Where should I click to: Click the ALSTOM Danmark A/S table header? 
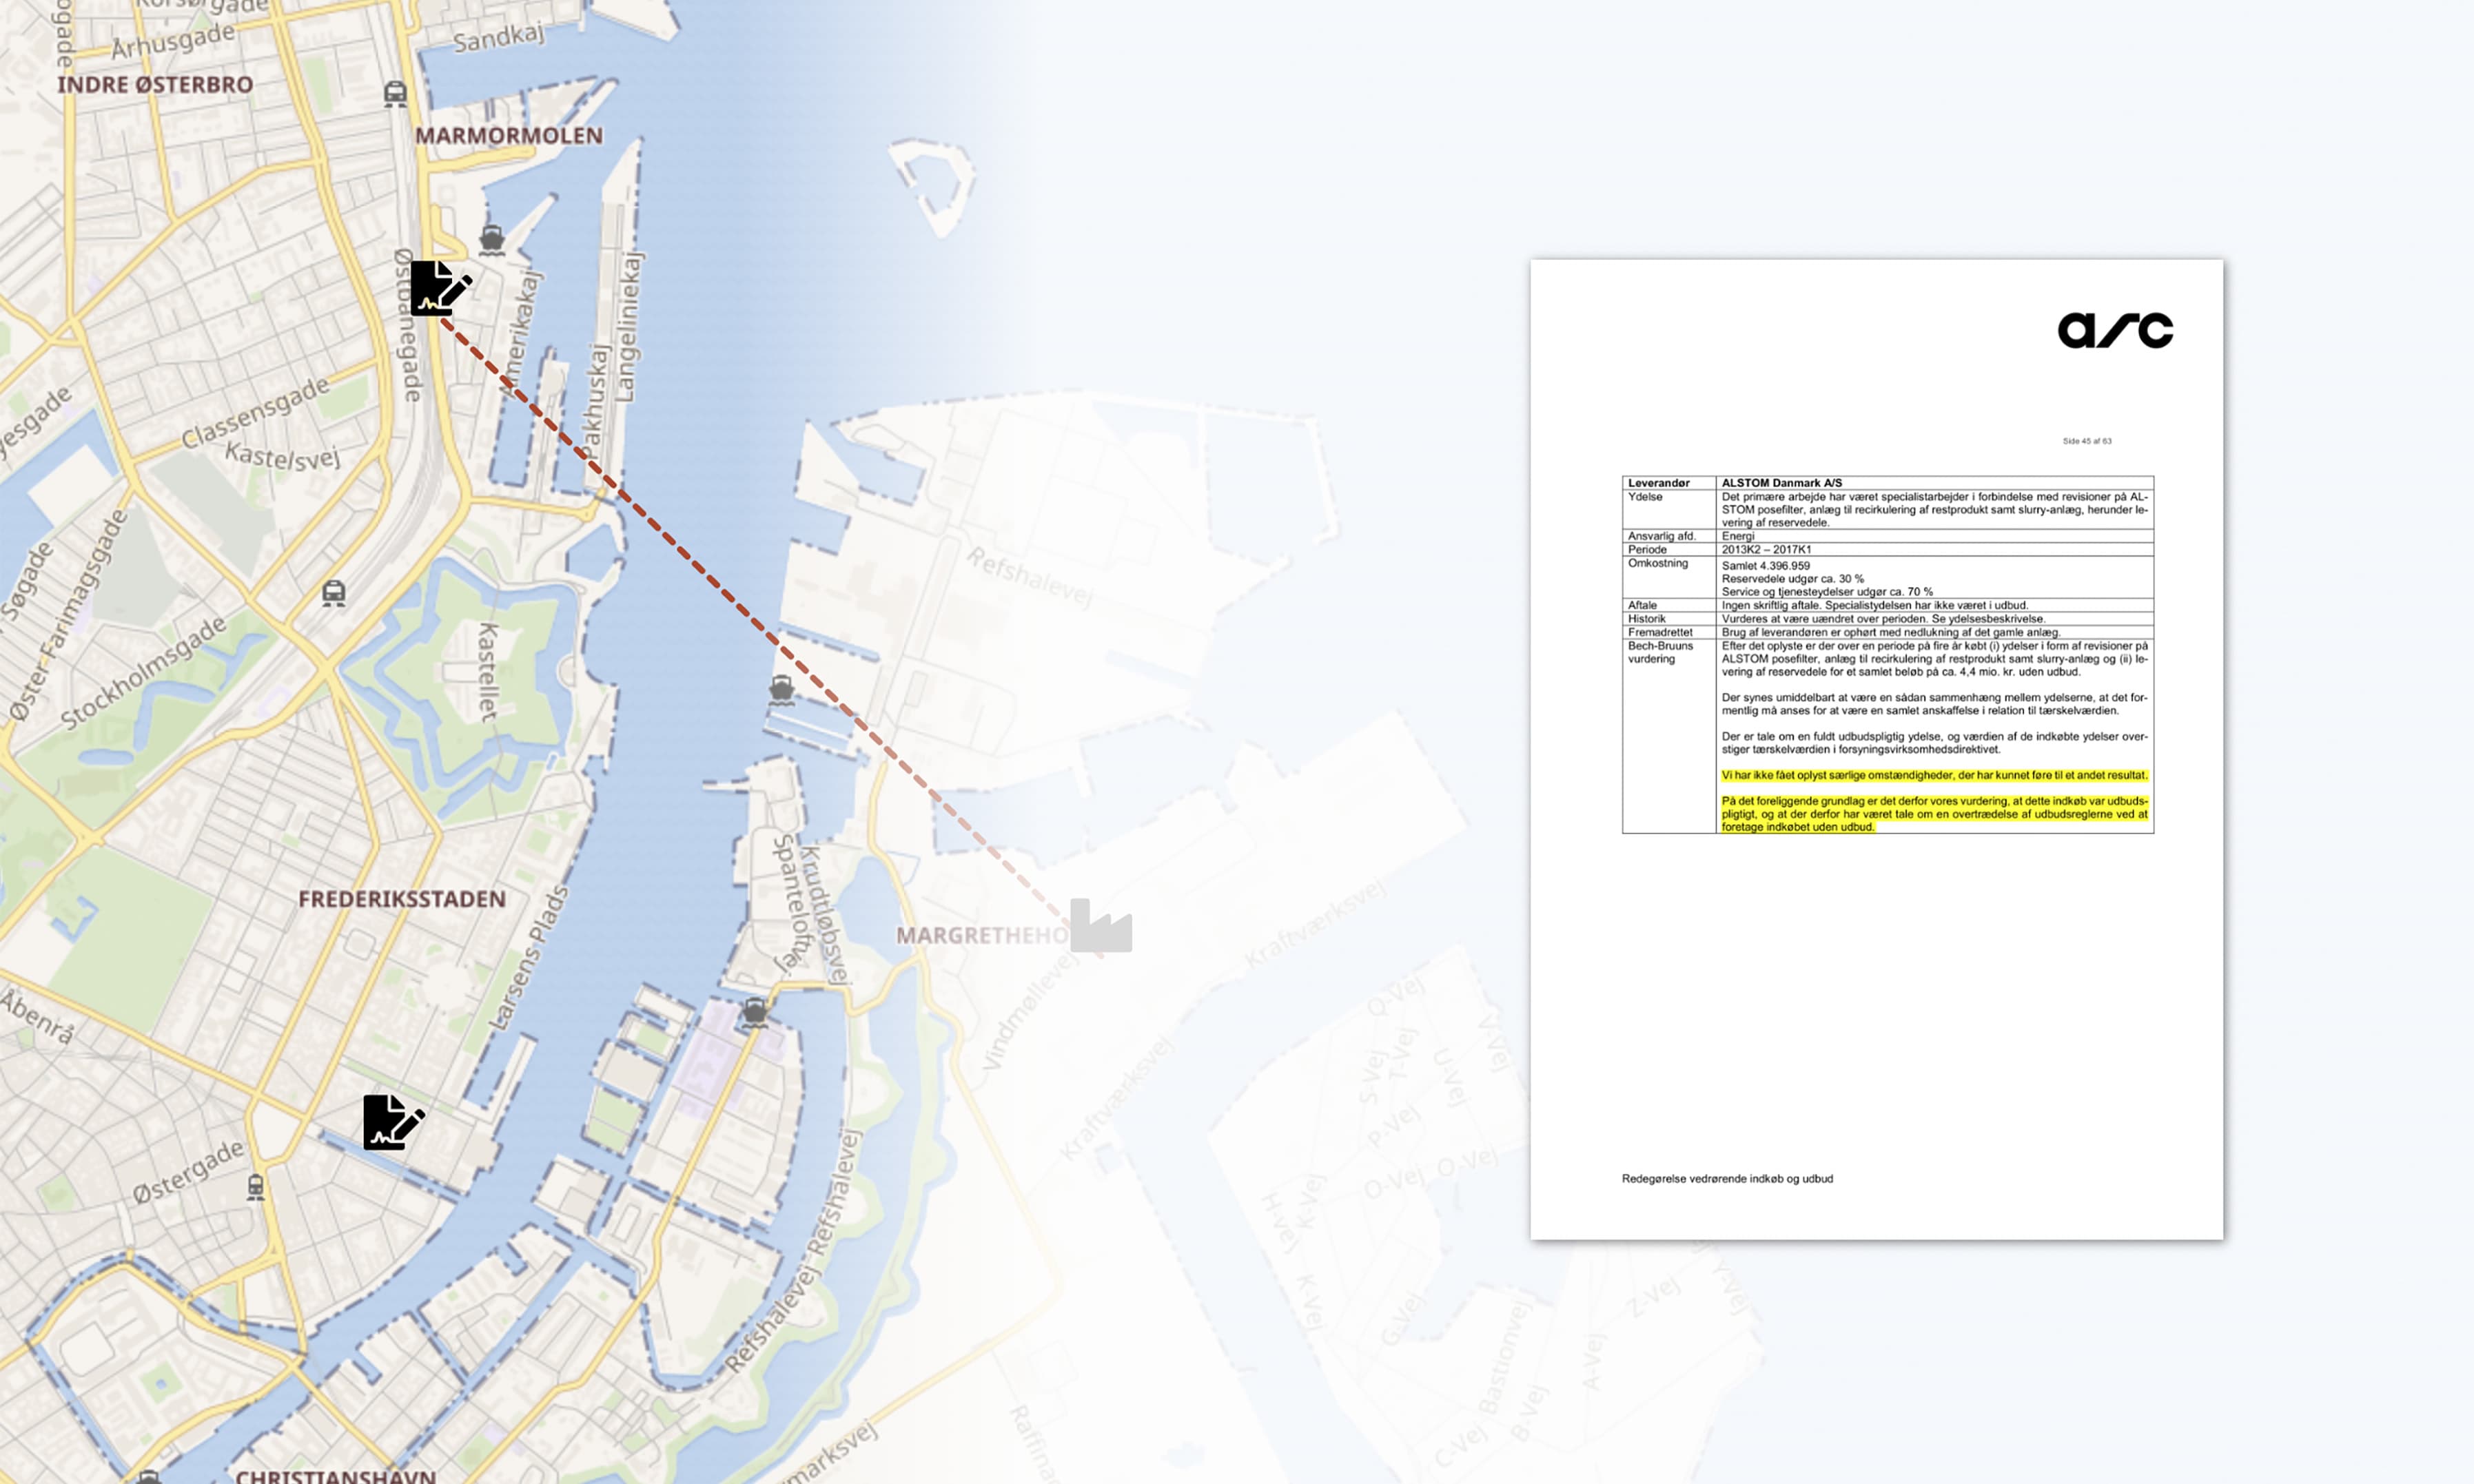click(1781, 483)
